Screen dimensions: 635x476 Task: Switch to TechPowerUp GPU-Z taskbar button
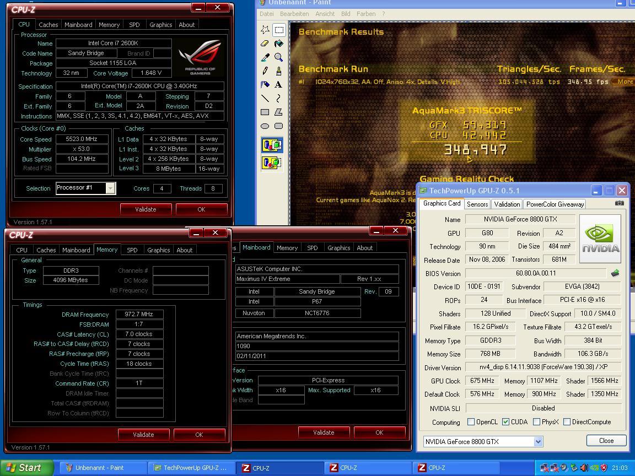[x=191, y=468]
